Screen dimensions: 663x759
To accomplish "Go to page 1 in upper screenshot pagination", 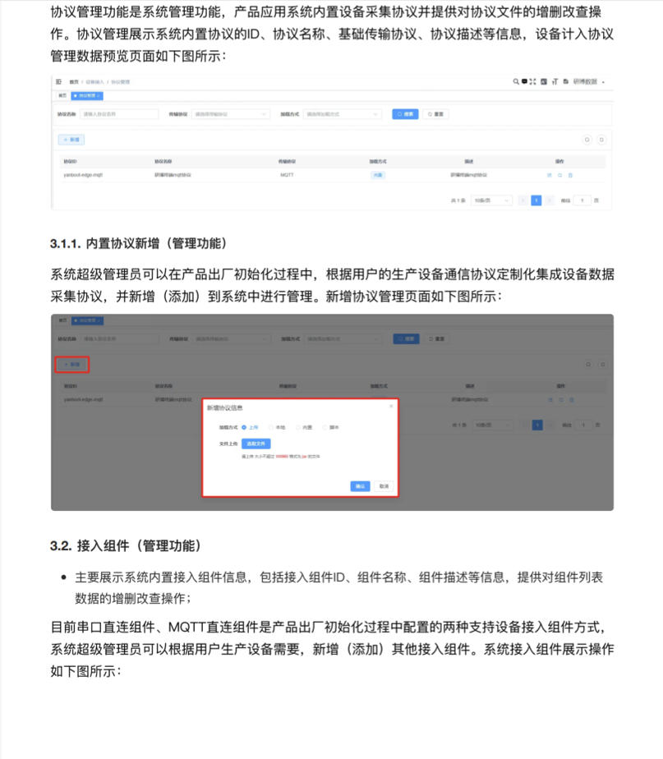I will 536,200.
